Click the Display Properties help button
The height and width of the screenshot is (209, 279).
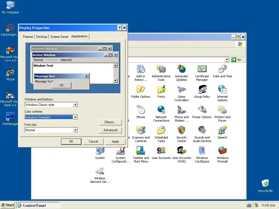pyautogui.click(x=120, y=28)
